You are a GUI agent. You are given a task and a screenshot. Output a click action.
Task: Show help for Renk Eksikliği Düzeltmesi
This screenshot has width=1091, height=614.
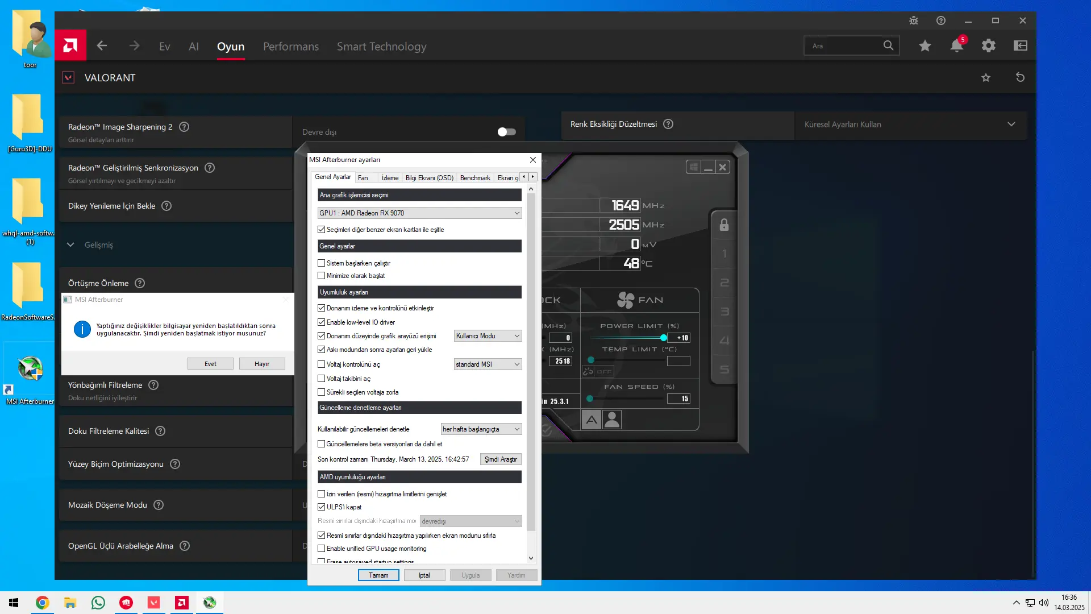[668, 124]
